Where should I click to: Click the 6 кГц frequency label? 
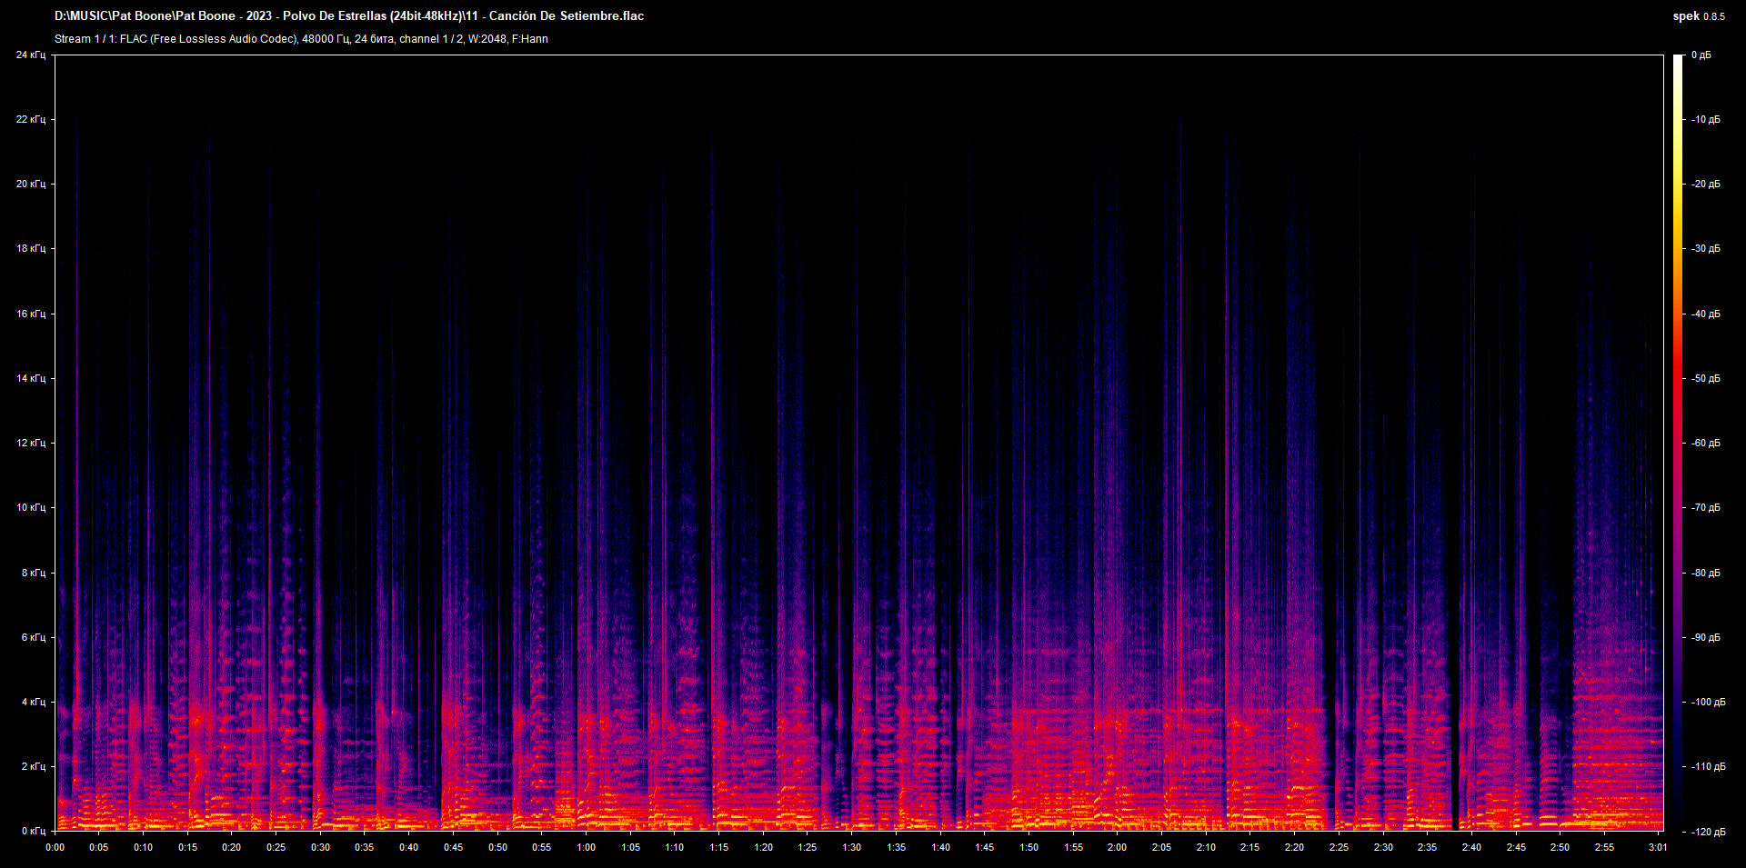point(34,638)
